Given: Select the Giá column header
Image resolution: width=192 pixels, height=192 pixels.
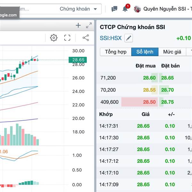Looking at the screenshot, I should [146, 114].
